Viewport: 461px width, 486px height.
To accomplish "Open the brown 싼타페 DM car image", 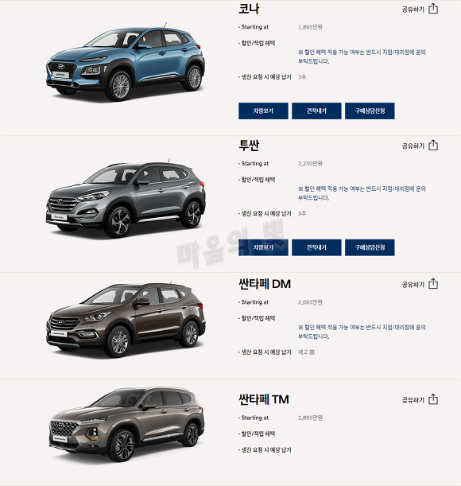I will pos(126,320).
